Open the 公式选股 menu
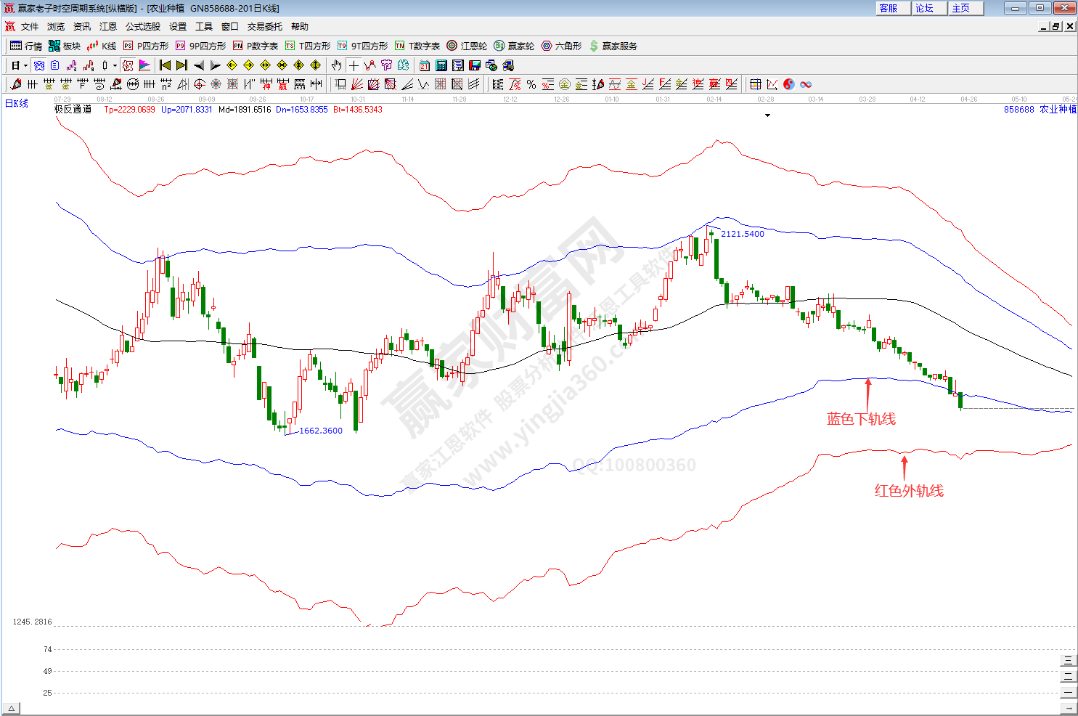The width and height of the screenshot is (1078, 716). (142, 27)
